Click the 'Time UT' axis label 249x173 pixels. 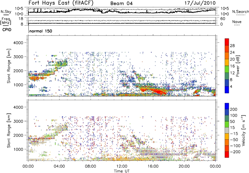click(122, 171)
